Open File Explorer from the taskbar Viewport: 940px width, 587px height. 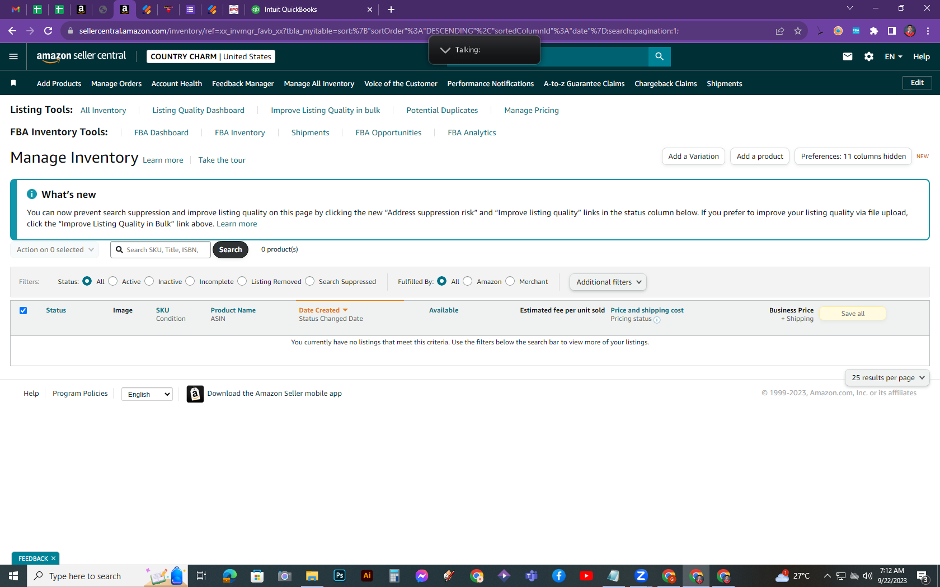click(312, 576)
